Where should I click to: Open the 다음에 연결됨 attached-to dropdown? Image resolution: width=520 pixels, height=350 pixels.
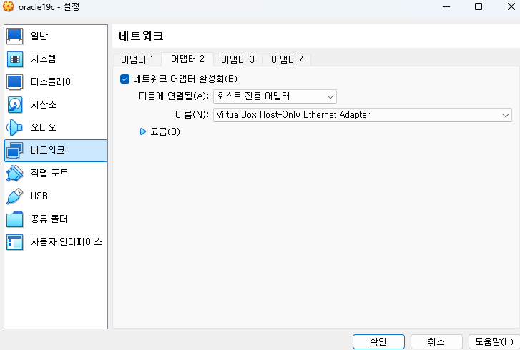point(275,96)
